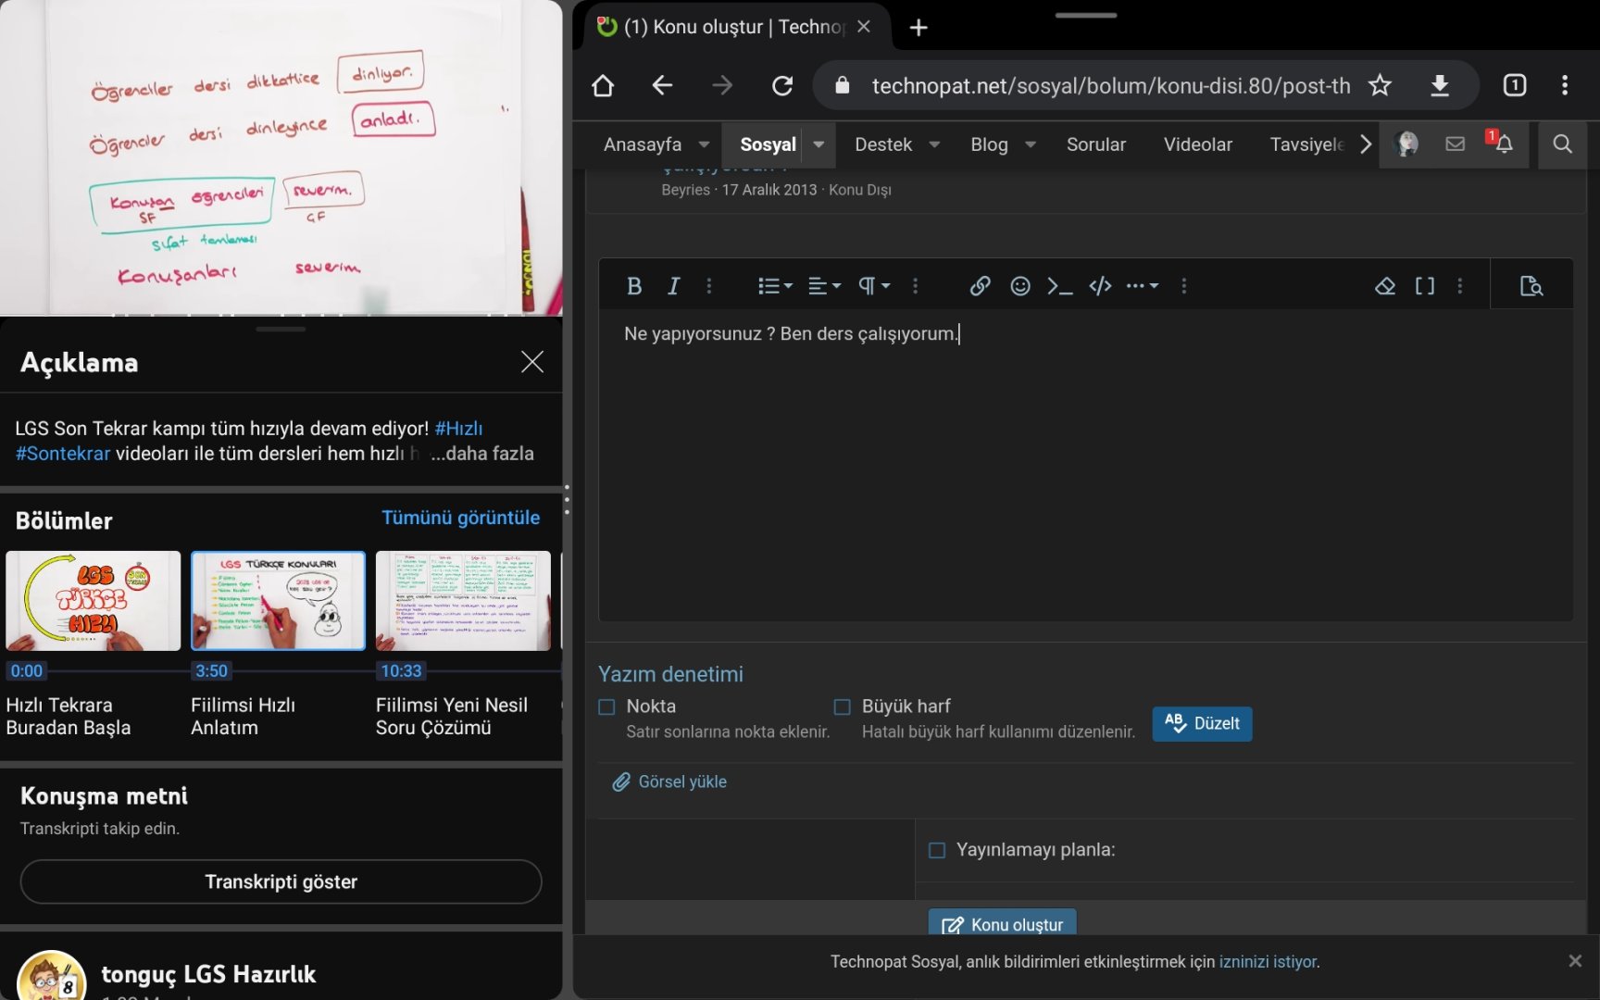Viewport: 1600px width, 1000px height.
Task: Click the izninizi istiyor notification link
Action: 1268,962
